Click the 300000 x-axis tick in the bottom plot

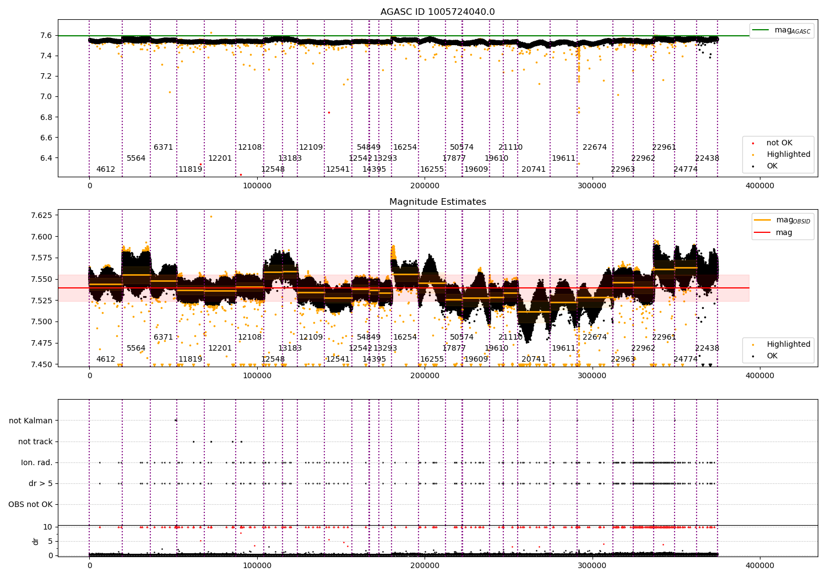click(592, 565)
